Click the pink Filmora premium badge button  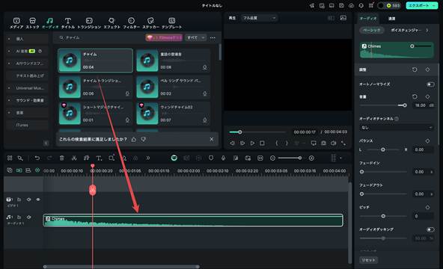(164, 37)
